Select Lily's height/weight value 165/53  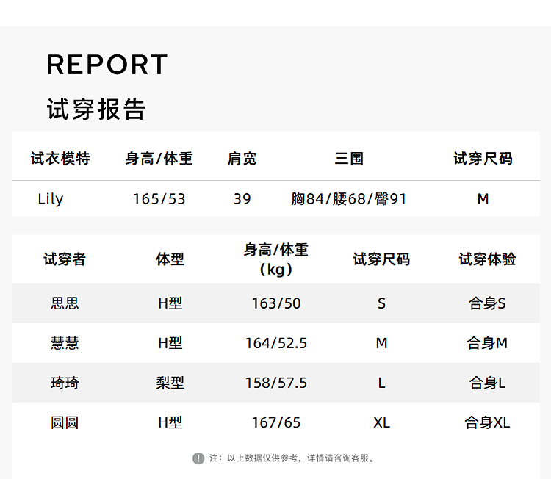[x=159, y=199]
